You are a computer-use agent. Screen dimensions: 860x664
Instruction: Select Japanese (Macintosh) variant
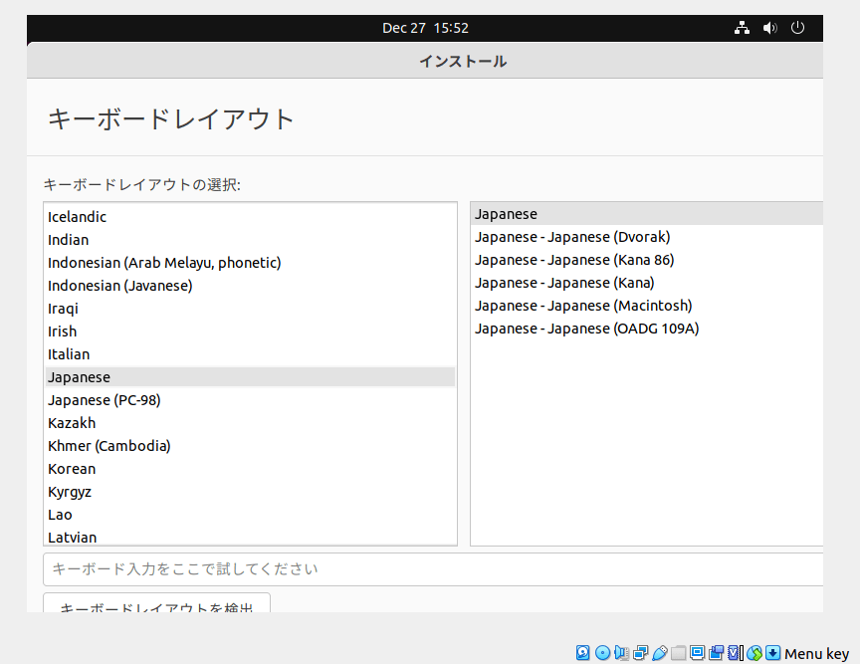(x=647, y=306)
